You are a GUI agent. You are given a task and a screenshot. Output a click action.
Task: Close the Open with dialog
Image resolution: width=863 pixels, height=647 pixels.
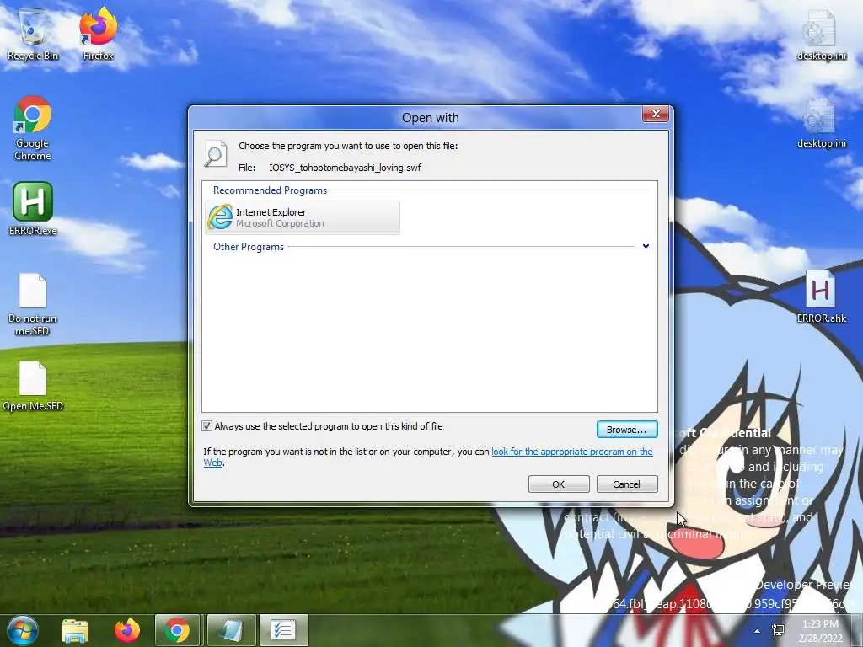656,114
